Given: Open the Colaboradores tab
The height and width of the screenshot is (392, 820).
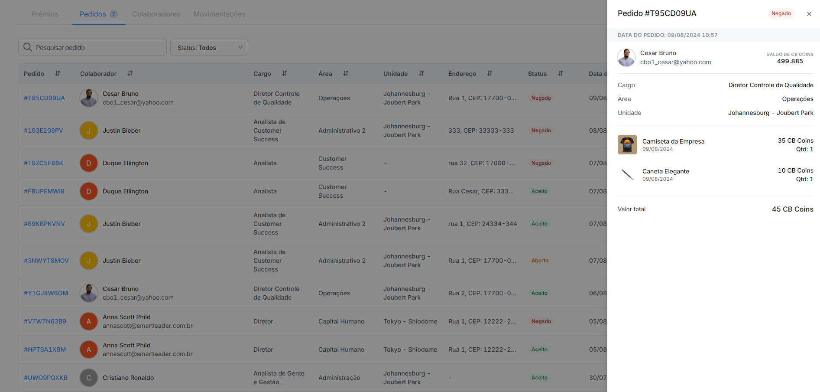Looking at the screenshot, I should coord(156,14).
